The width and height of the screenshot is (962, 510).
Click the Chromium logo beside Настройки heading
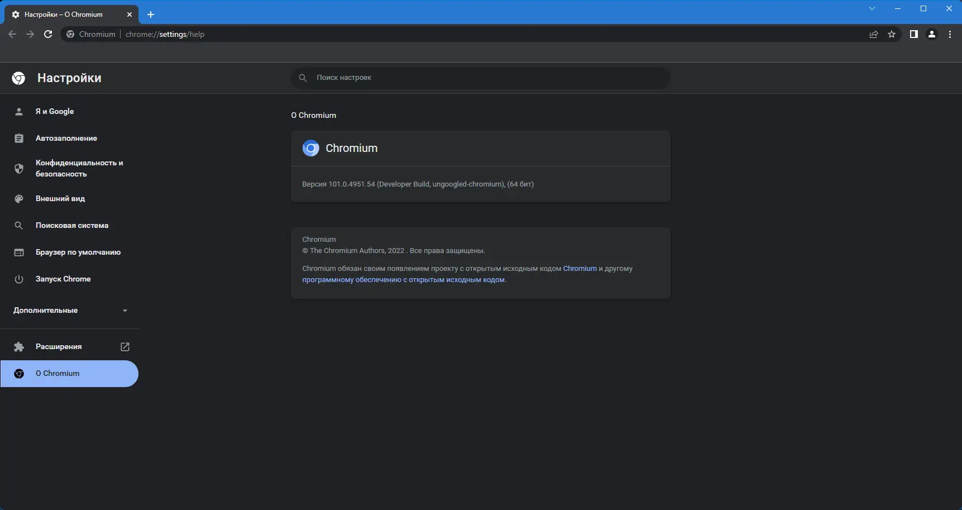pyautogui.click(x=18, y=78)
